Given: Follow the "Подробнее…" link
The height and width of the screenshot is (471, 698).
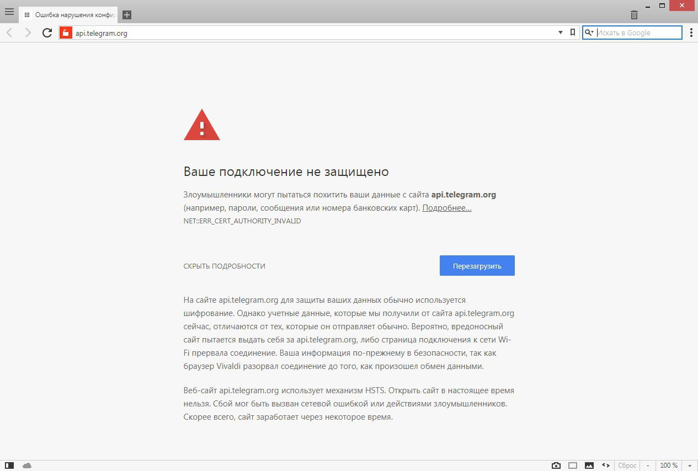Looking at the screenshot, I should click(447, 208).
